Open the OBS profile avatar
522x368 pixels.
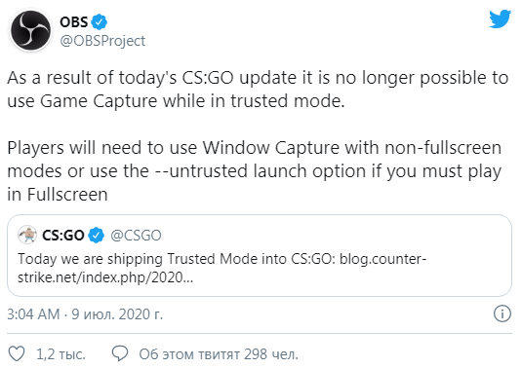click(x=30, y=30)
